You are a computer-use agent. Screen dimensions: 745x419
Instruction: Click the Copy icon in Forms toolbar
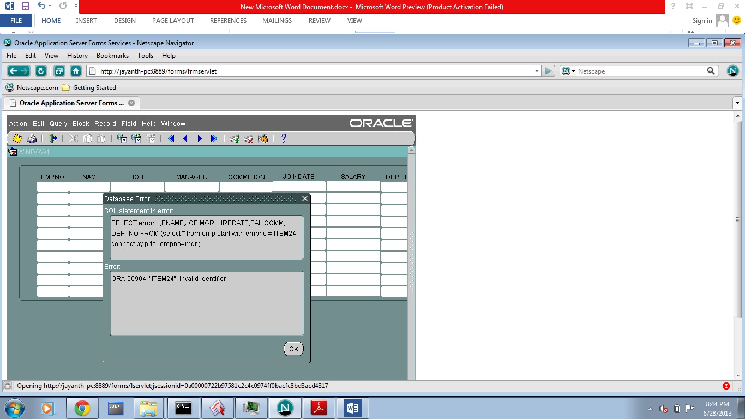(x=87, y=139)
